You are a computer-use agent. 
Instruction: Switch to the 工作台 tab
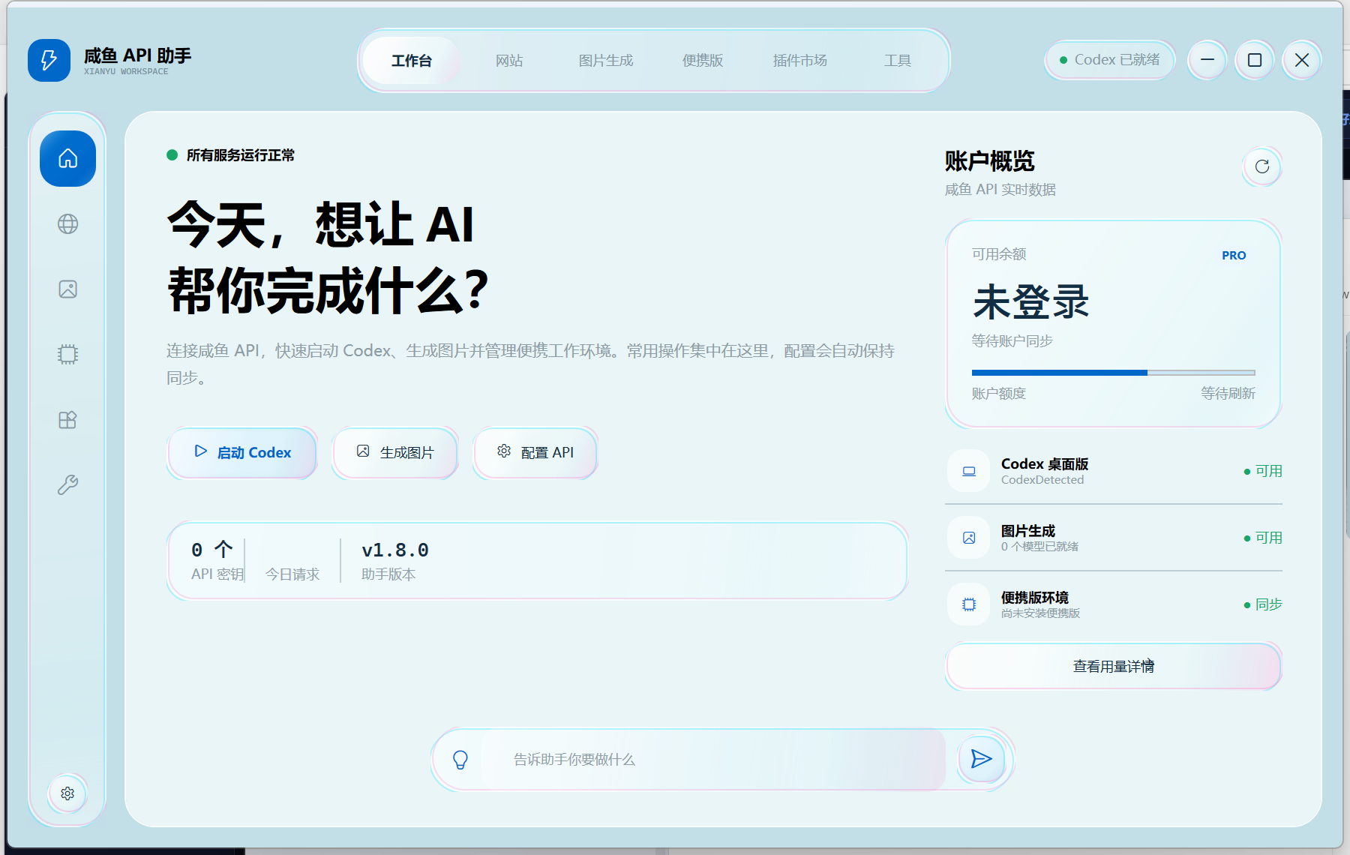tap(412, 61)
